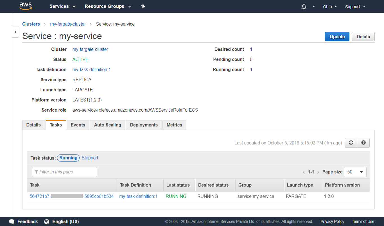
Task: Change language via English (US) link
Action: pyautogui.click(x=65, y=222)
